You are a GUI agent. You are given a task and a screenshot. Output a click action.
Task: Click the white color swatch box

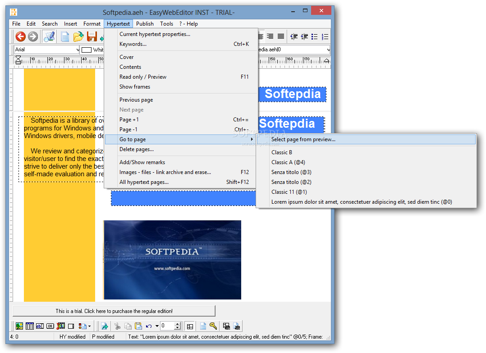coord(87,50)
